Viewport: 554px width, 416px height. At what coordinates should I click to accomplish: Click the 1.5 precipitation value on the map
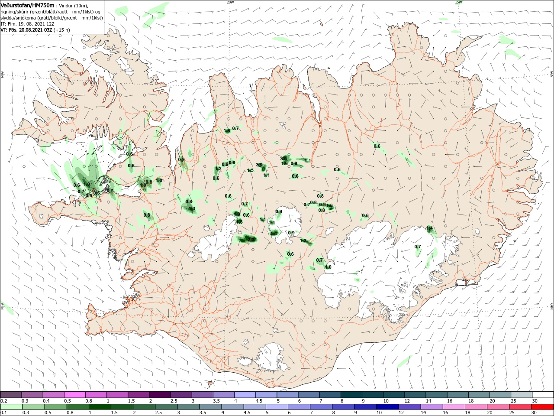[x=250, y=170]
